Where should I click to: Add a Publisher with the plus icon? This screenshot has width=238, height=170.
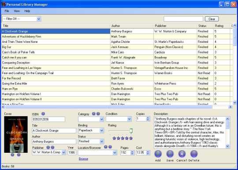point(48,147)
